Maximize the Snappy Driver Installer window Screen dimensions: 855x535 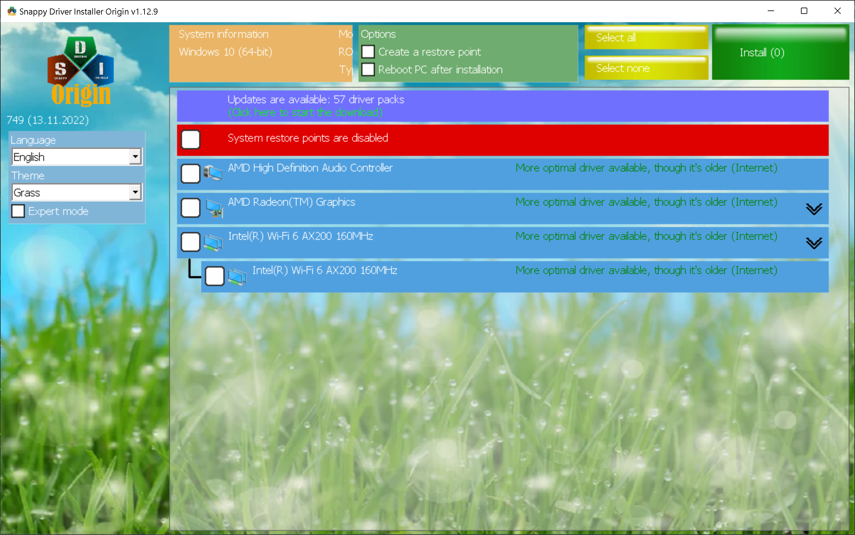[804, 11]
